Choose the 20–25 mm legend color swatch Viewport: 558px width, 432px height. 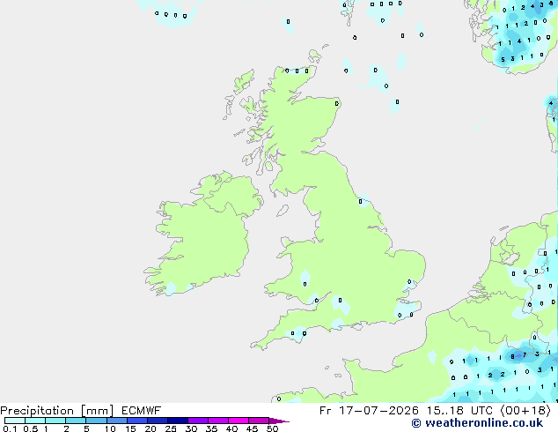157,421
